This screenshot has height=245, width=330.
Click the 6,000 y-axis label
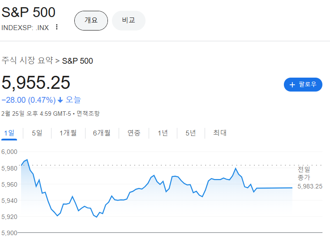point(9,152)
